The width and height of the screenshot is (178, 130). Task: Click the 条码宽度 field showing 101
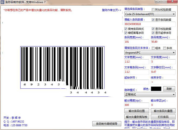(136, 42)
